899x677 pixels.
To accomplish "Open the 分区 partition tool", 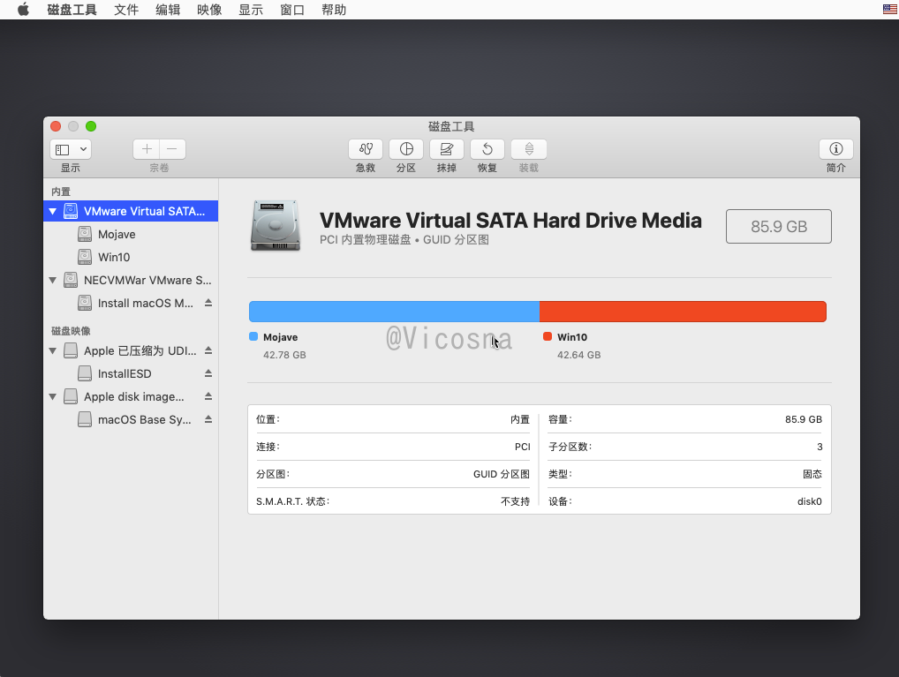I will pos(406,149).
